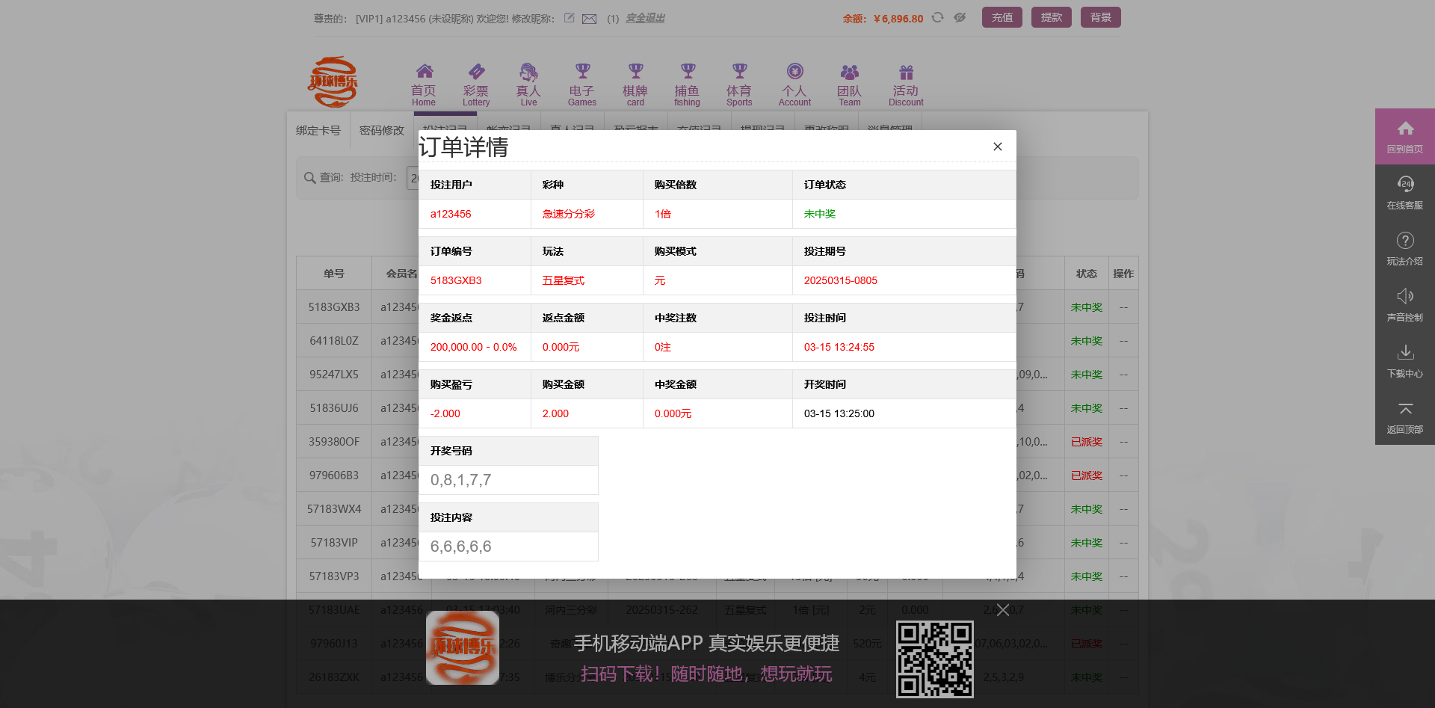Open the 捕鱼 fishing games icon
Image resolution: width=1435 pixels, height=708 pixels.
tap(686, 82)
